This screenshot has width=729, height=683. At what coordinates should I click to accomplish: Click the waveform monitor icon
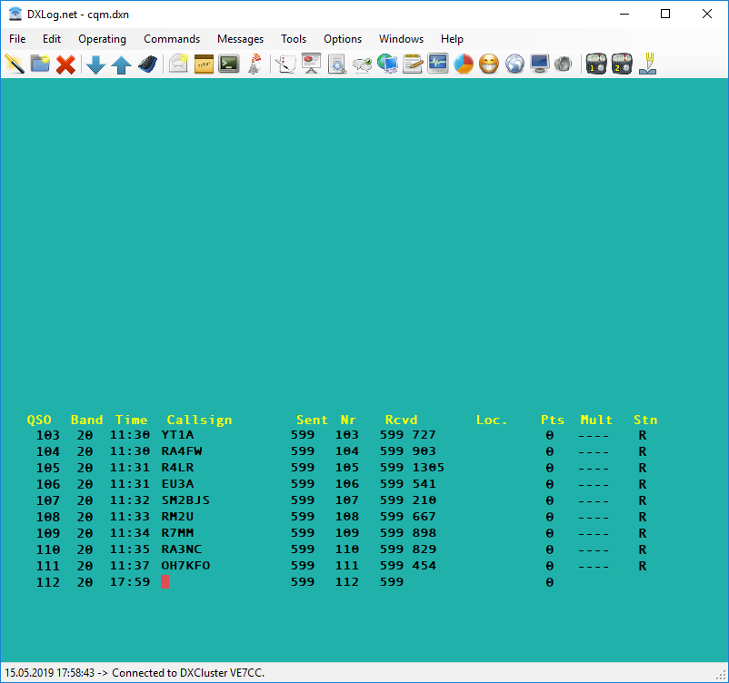438,64
